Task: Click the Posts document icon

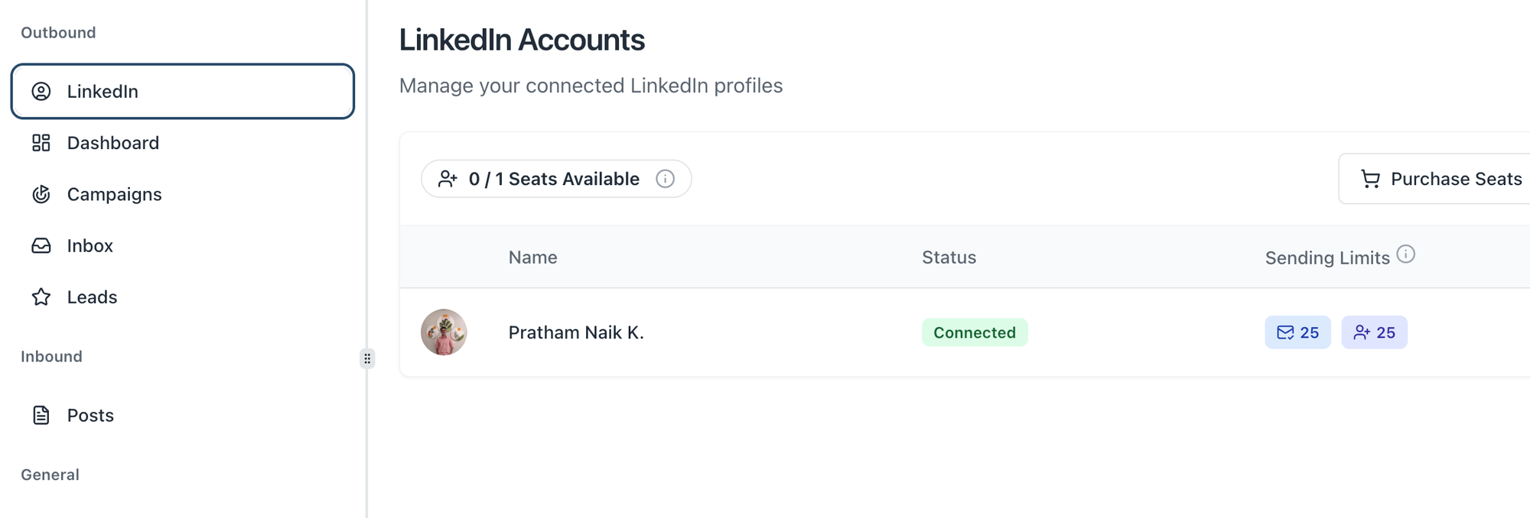Action: pyautogui.click(x=41, y=415)
